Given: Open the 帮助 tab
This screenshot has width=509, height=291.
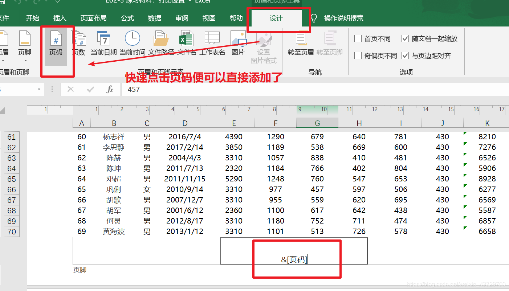Looking at the screenshot, I should (236, 18).
